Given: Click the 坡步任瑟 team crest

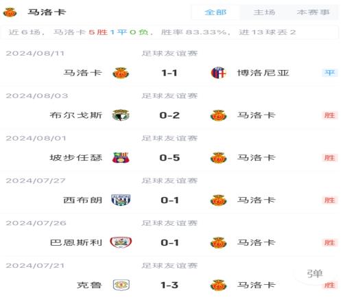Looking at the screenshot, I should pyautogui.click(x=121, y=158).
